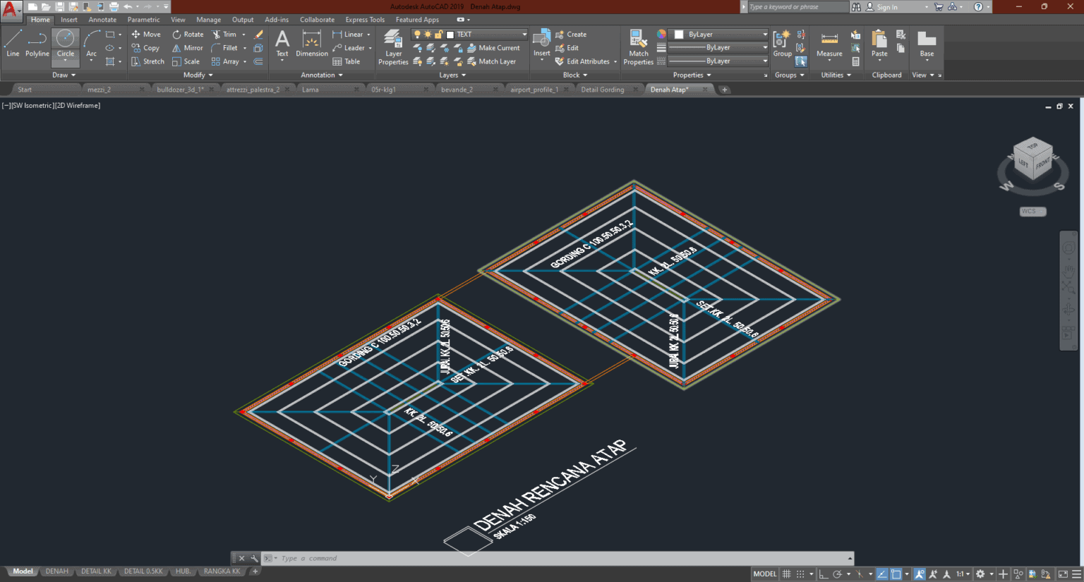
Task: Open the Detail Gording drawing tab
Action: coord(603,89)
